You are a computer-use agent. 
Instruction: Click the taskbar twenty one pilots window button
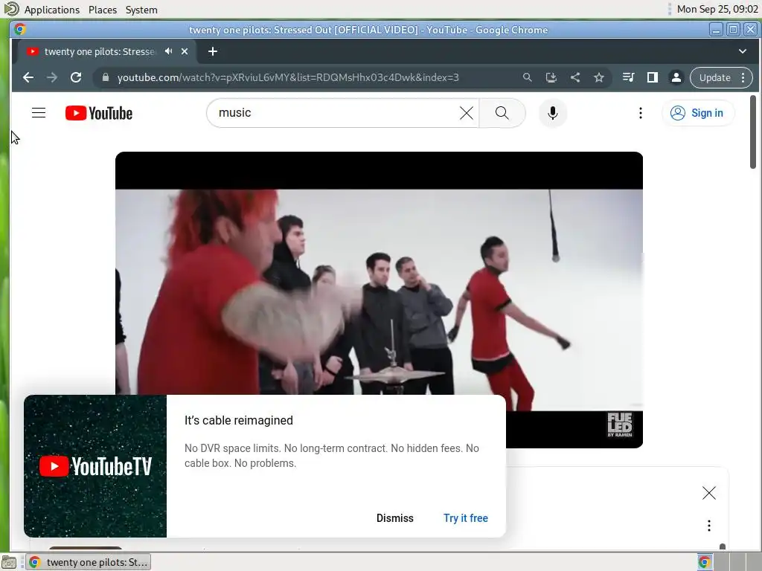tap(89, 562)
